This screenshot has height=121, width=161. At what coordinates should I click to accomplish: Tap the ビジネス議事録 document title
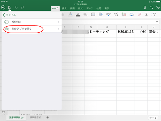click(x=80, y=4)
